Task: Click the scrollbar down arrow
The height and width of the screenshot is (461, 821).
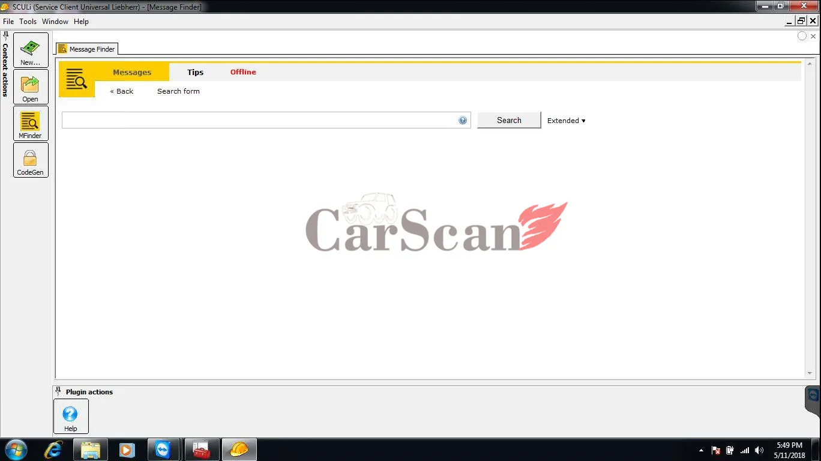Action: pyautogui.click(x=810, y=373)
